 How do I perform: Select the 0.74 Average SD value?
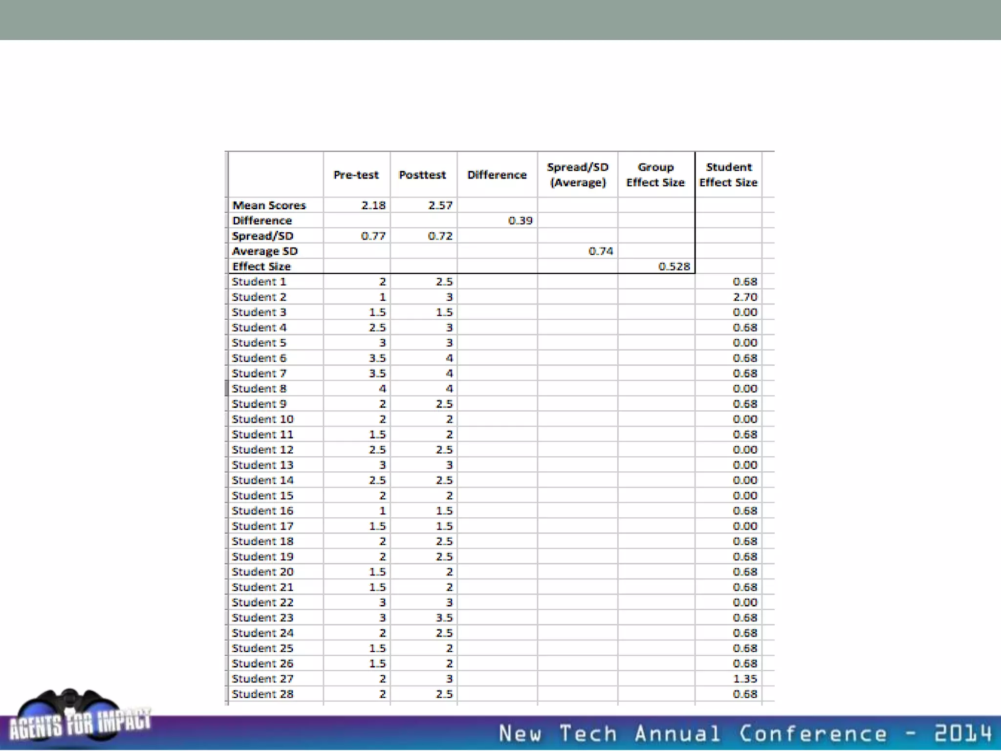pos(600,251)
